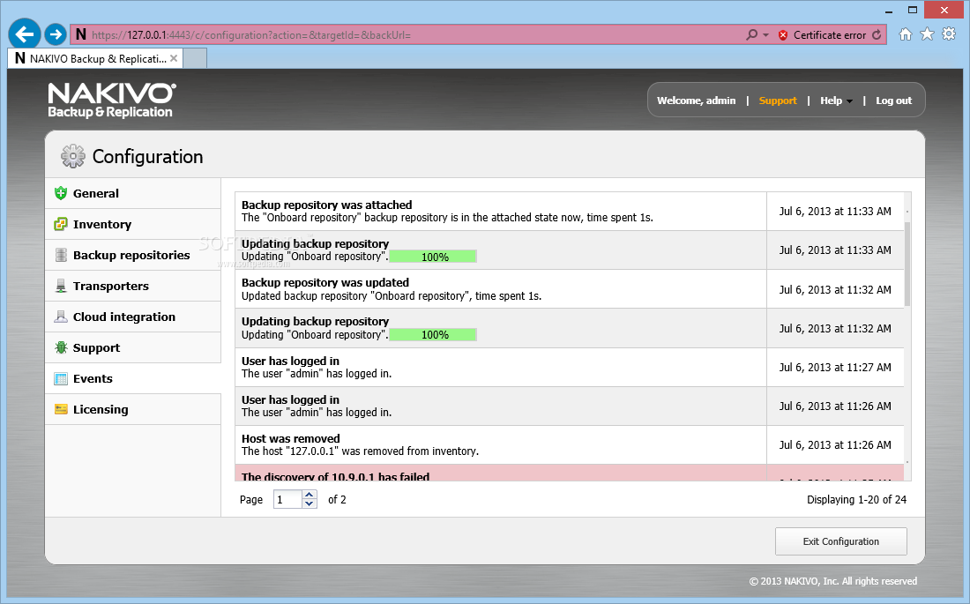The width and height of the screenshot is (970, 604).
Task: Open browser tools gear icon
Action: [x=948, y=34]
